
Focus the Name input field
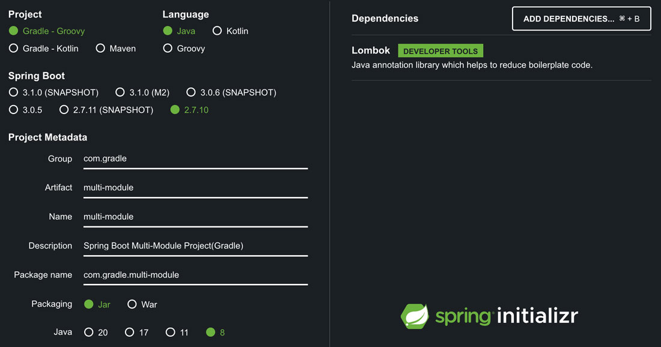tap(196, 217)
